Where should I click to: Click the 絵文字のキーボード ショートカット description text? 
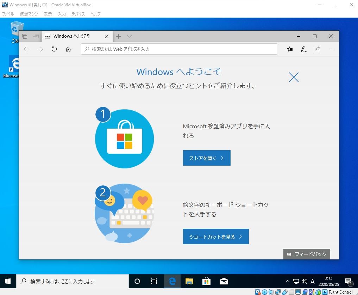(226, 209)
